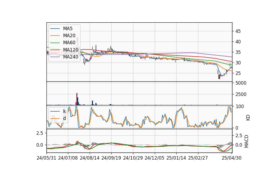Click the KD axis title
The image size is (258, 186).
coord(248,118)
